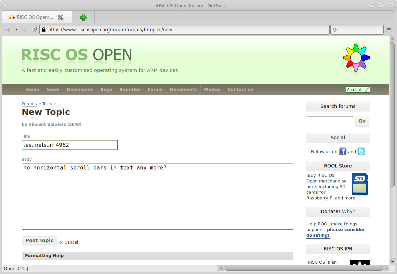Open the Downloads navigation item
This screenshot has width=397, height=274.
tap(80, 90)
